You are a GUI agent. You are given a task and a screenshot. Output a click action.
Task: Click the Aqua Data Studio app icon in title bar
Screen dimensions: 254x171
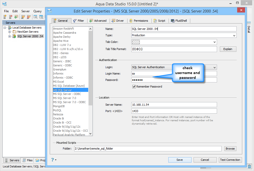tap(5, 4)
